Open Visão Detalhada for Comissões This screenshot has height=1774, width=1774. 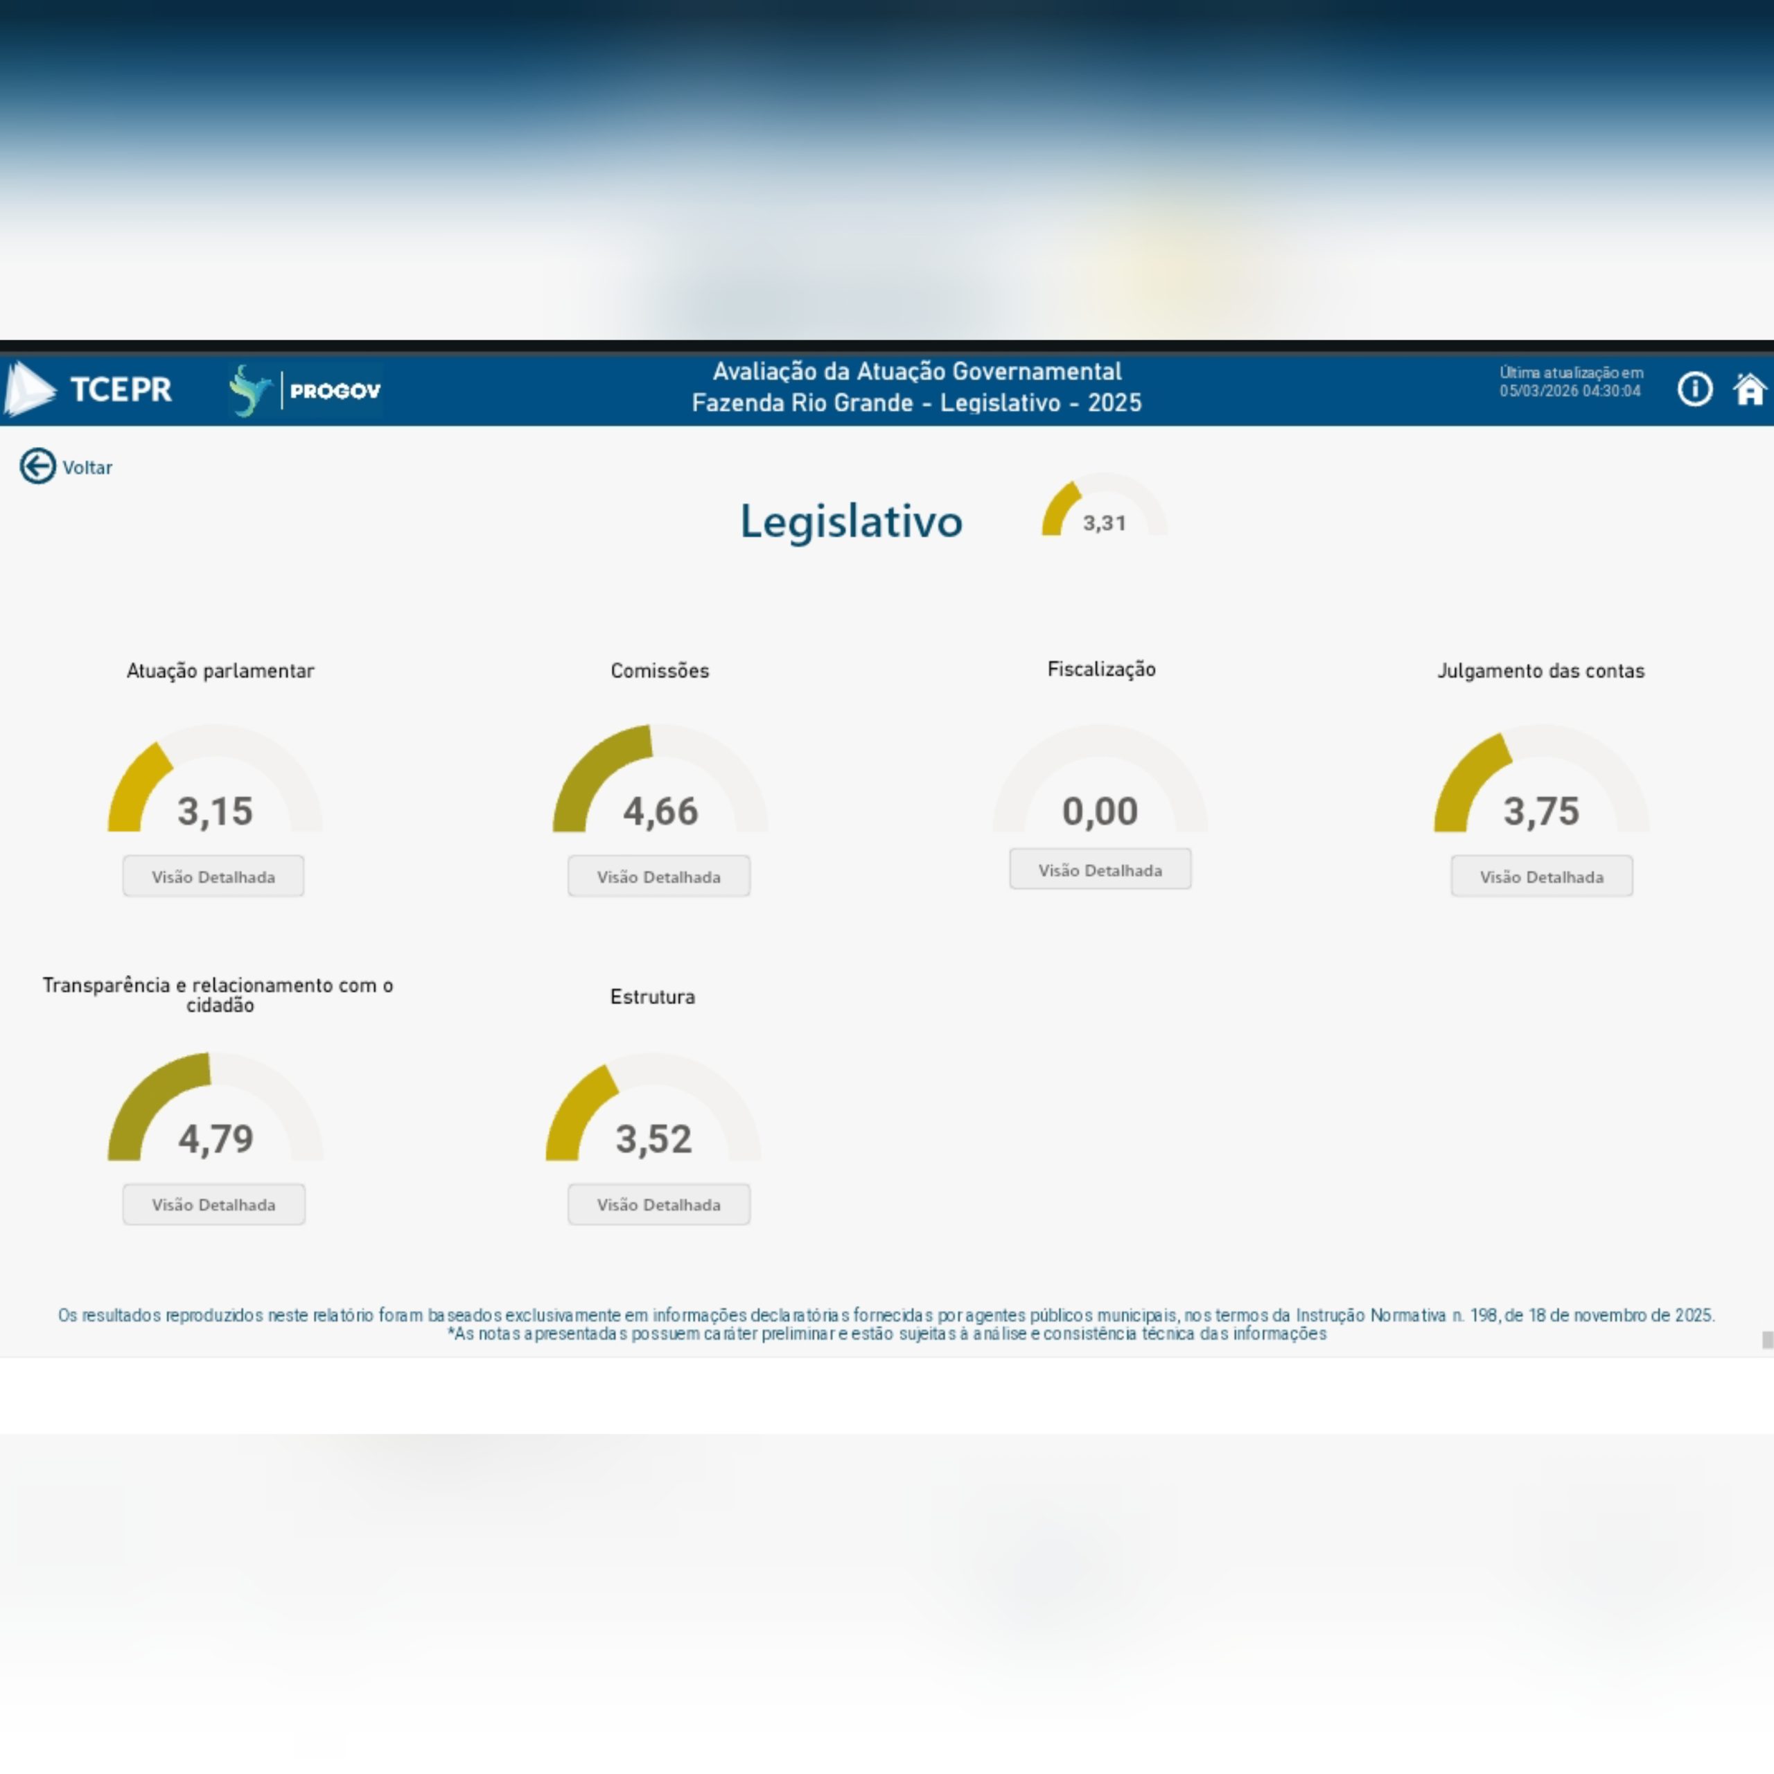[658, 876]
